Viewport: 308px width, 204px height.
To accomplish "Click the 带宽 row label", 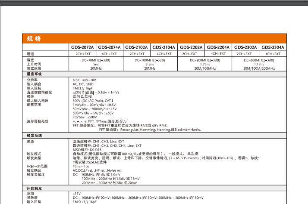I will point(31,60).
